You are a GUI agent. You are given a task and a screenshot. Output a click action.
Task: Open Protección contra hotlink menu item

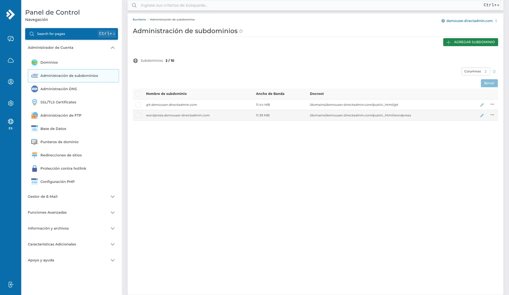pyautogui.click(x=73, y=168)
